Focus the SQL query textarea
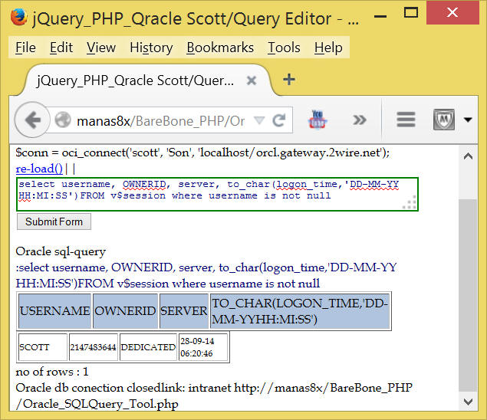487x420 pixels. [x=217, y=195]
